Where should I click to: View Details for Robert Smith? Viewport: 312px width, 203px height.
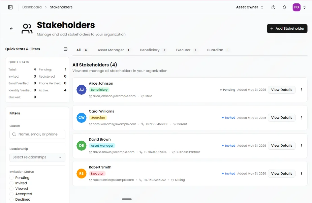click(x=282, y=174)
